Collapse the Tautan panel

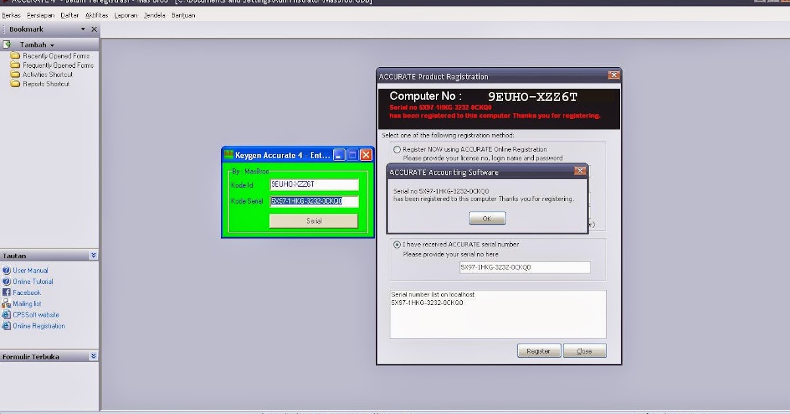(x=93, y=256)
